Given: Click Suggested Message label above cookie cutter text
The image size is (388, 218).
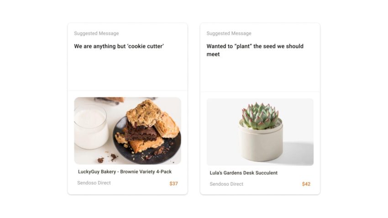Looking at the screenshot, I should coord(96,33).
